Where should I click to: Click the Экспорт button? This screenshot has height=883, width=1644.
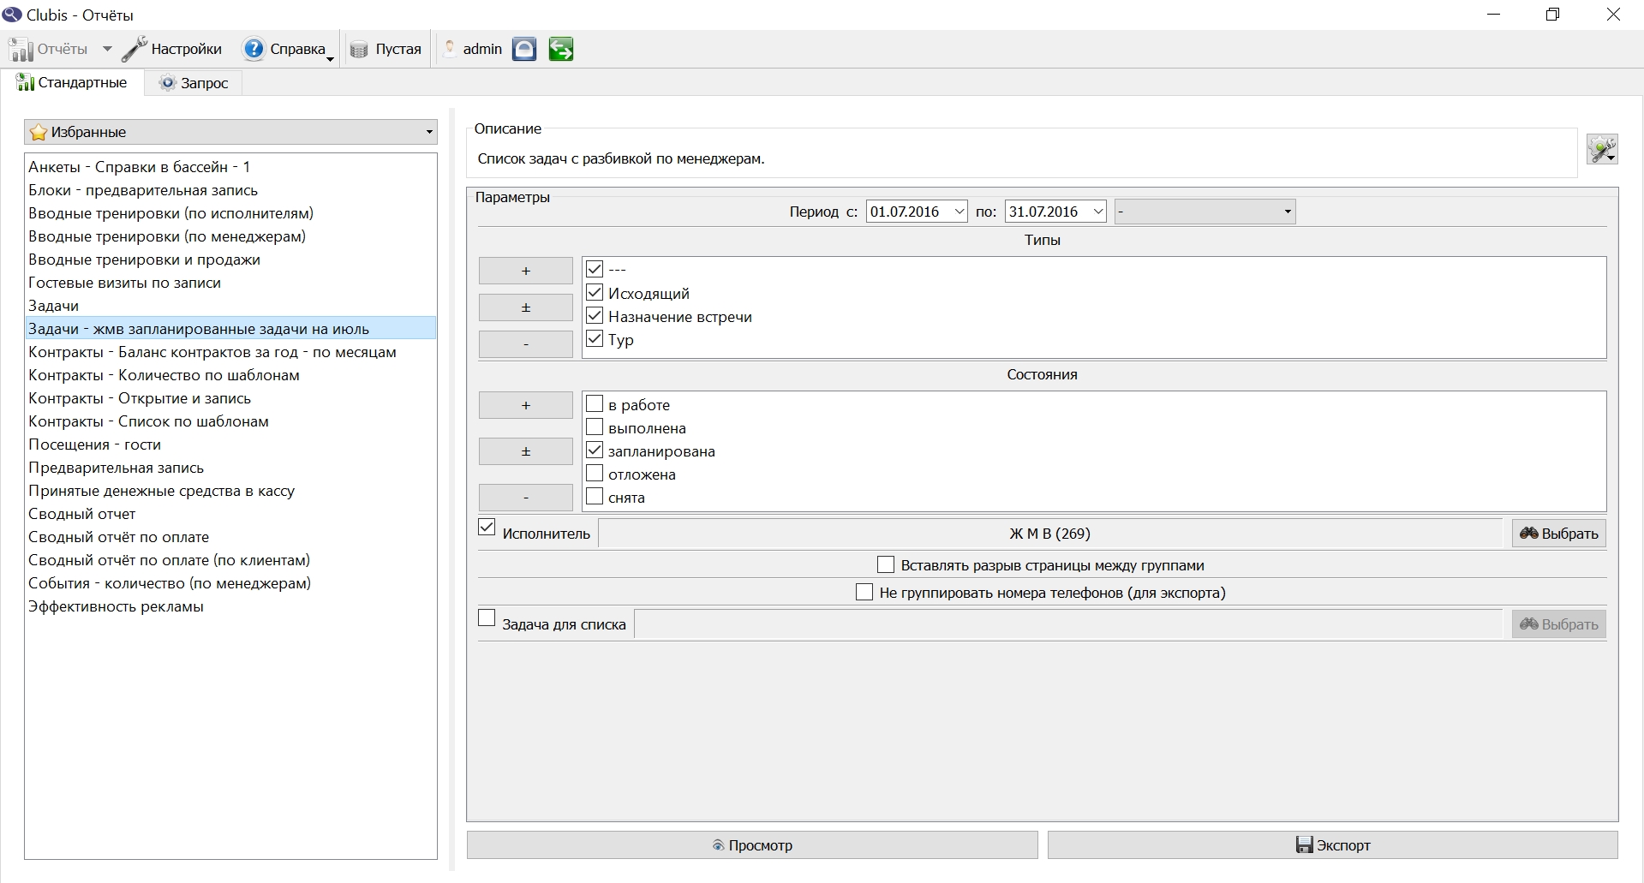(x=1332, y=845)
